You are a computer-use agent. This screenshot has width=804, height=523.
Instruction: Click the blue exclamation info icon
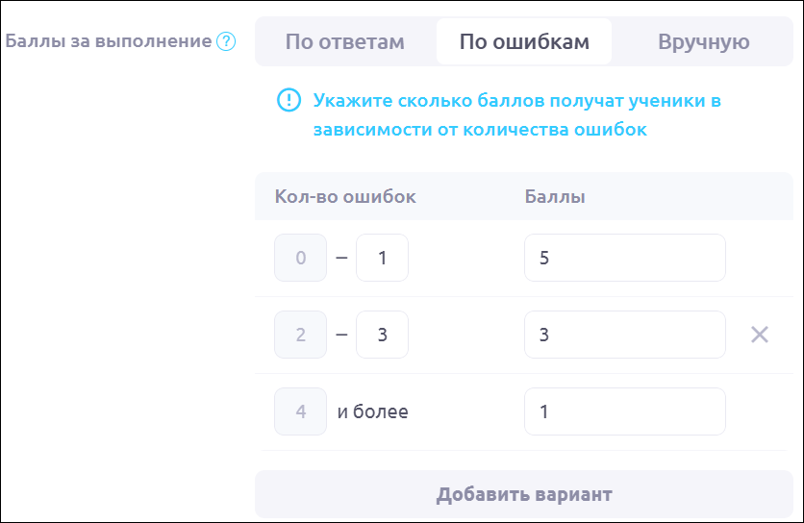click(289, 100)
